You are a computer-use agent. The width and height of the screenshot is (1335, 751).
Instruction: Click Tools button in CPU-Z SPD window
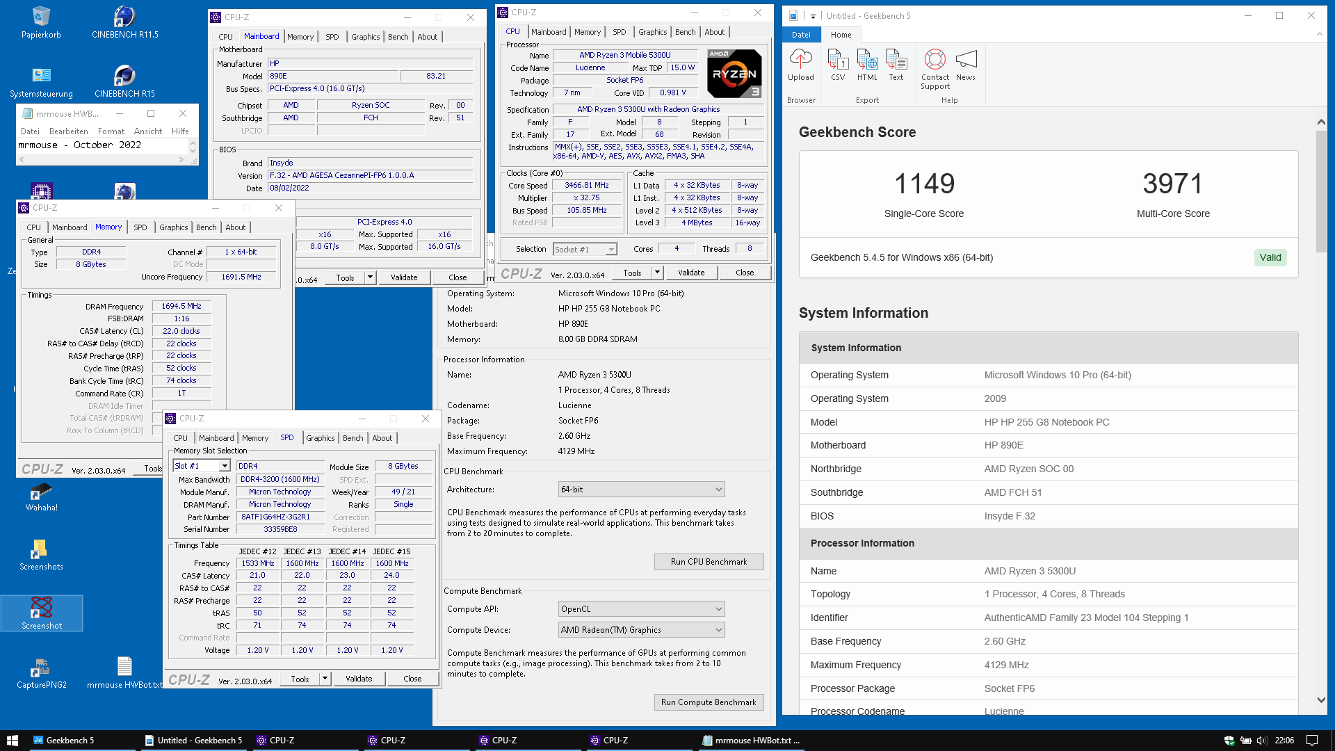coord(300,679)
